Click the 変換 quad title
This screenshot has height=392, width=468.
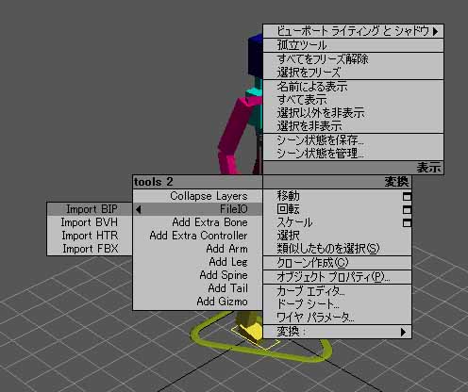(x=337, y=182)
